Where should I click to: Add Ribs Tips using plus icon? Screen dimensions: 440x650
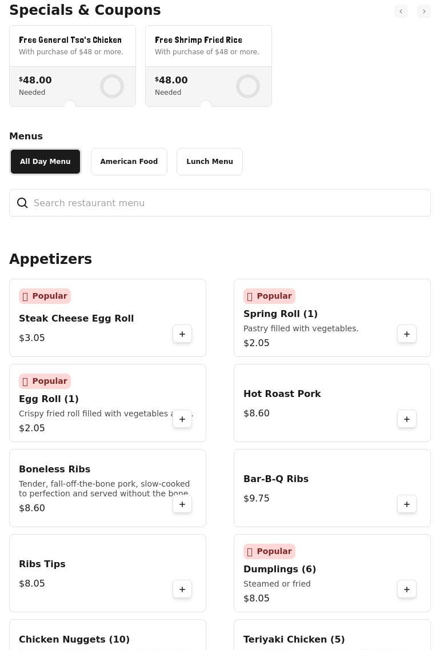(x=182, y=589)
